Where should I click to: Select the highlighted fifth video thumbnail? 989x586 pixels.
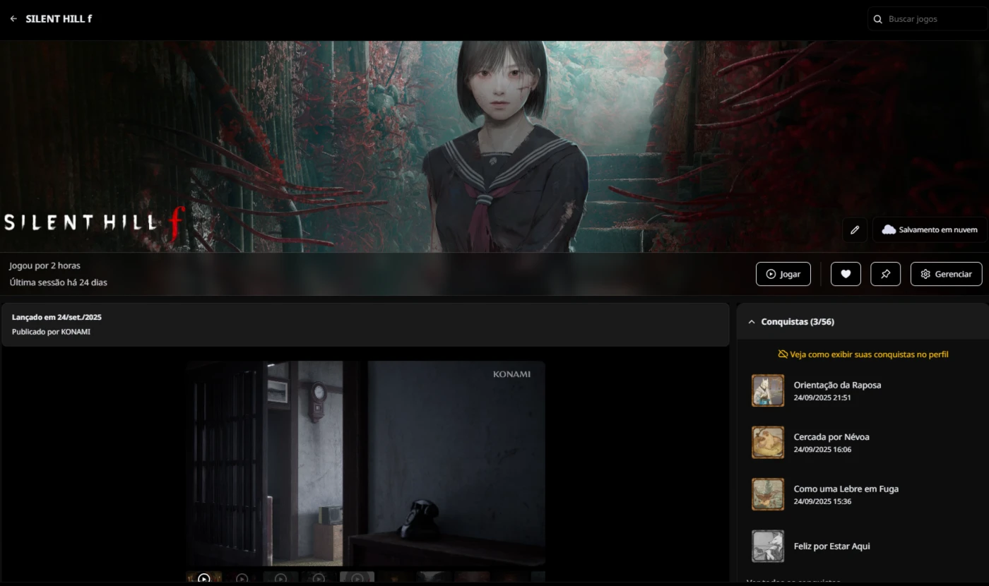click(x=357, y=578)
